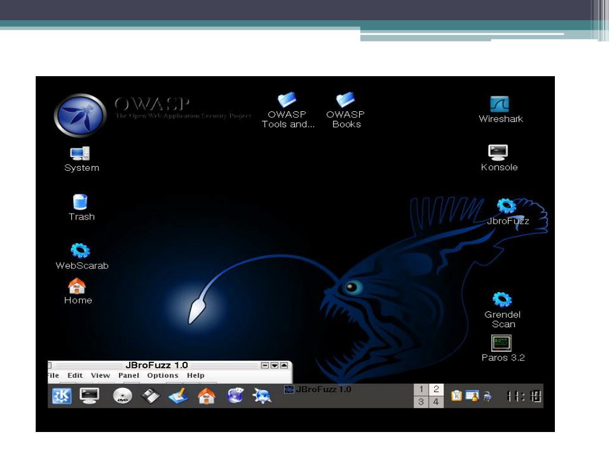The width and height of the screenshot is (609, 457).
Task: Open the Help menu in JBroFuzz
Action: click(x=195, y=375)
